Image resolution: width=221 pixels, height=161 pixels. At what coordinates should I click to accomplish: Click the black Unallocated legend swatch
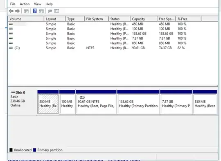click(11, 150)
